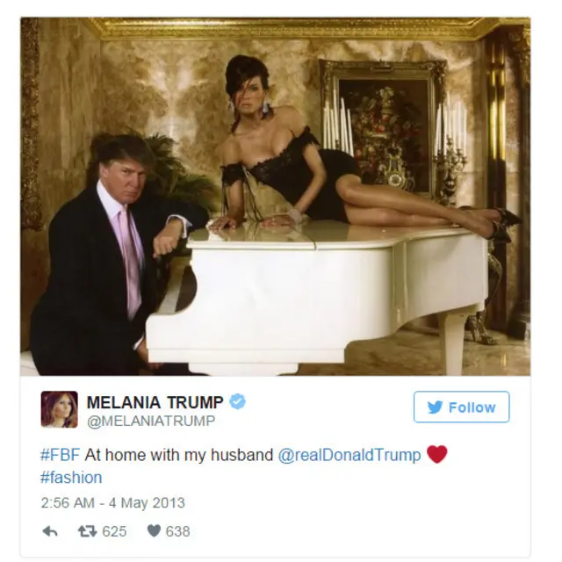Click the @MELANIATRUMP handle
This screenshot has width=562, height=562.
[151, 421]
